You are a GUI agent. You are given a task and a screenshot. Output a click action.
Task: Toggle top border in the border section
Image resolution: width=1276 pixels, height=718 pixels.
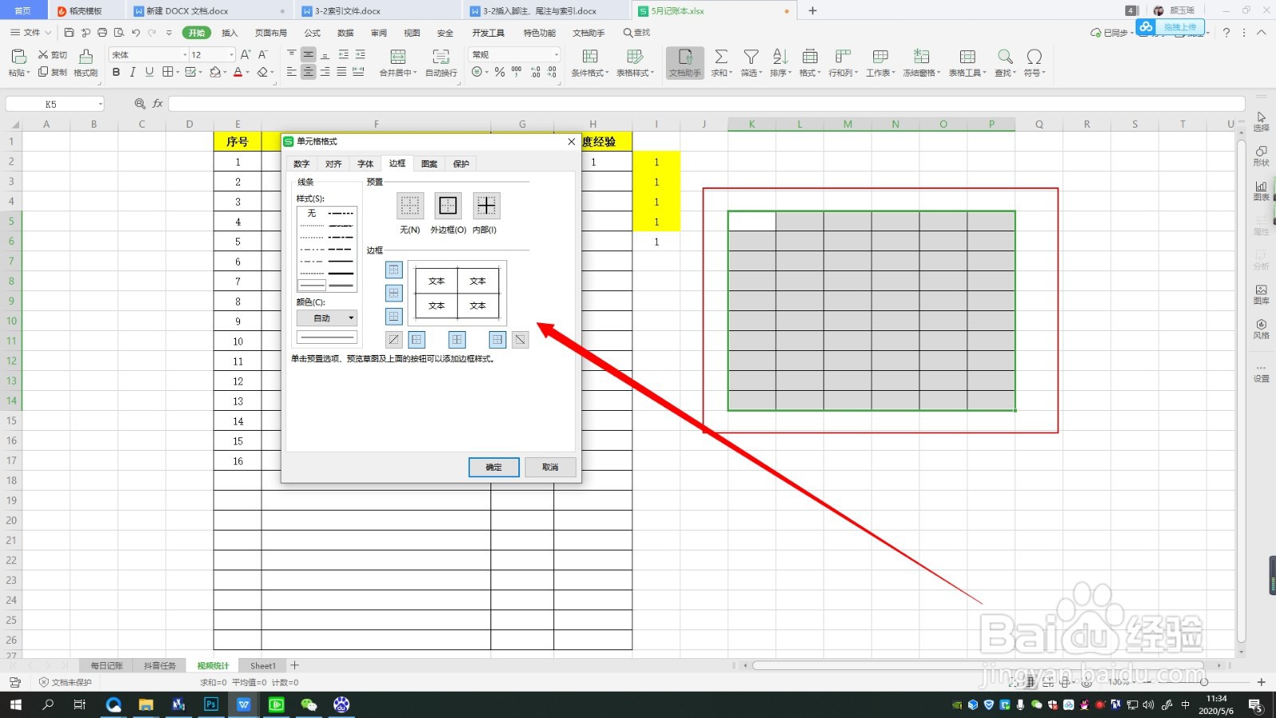394,270
